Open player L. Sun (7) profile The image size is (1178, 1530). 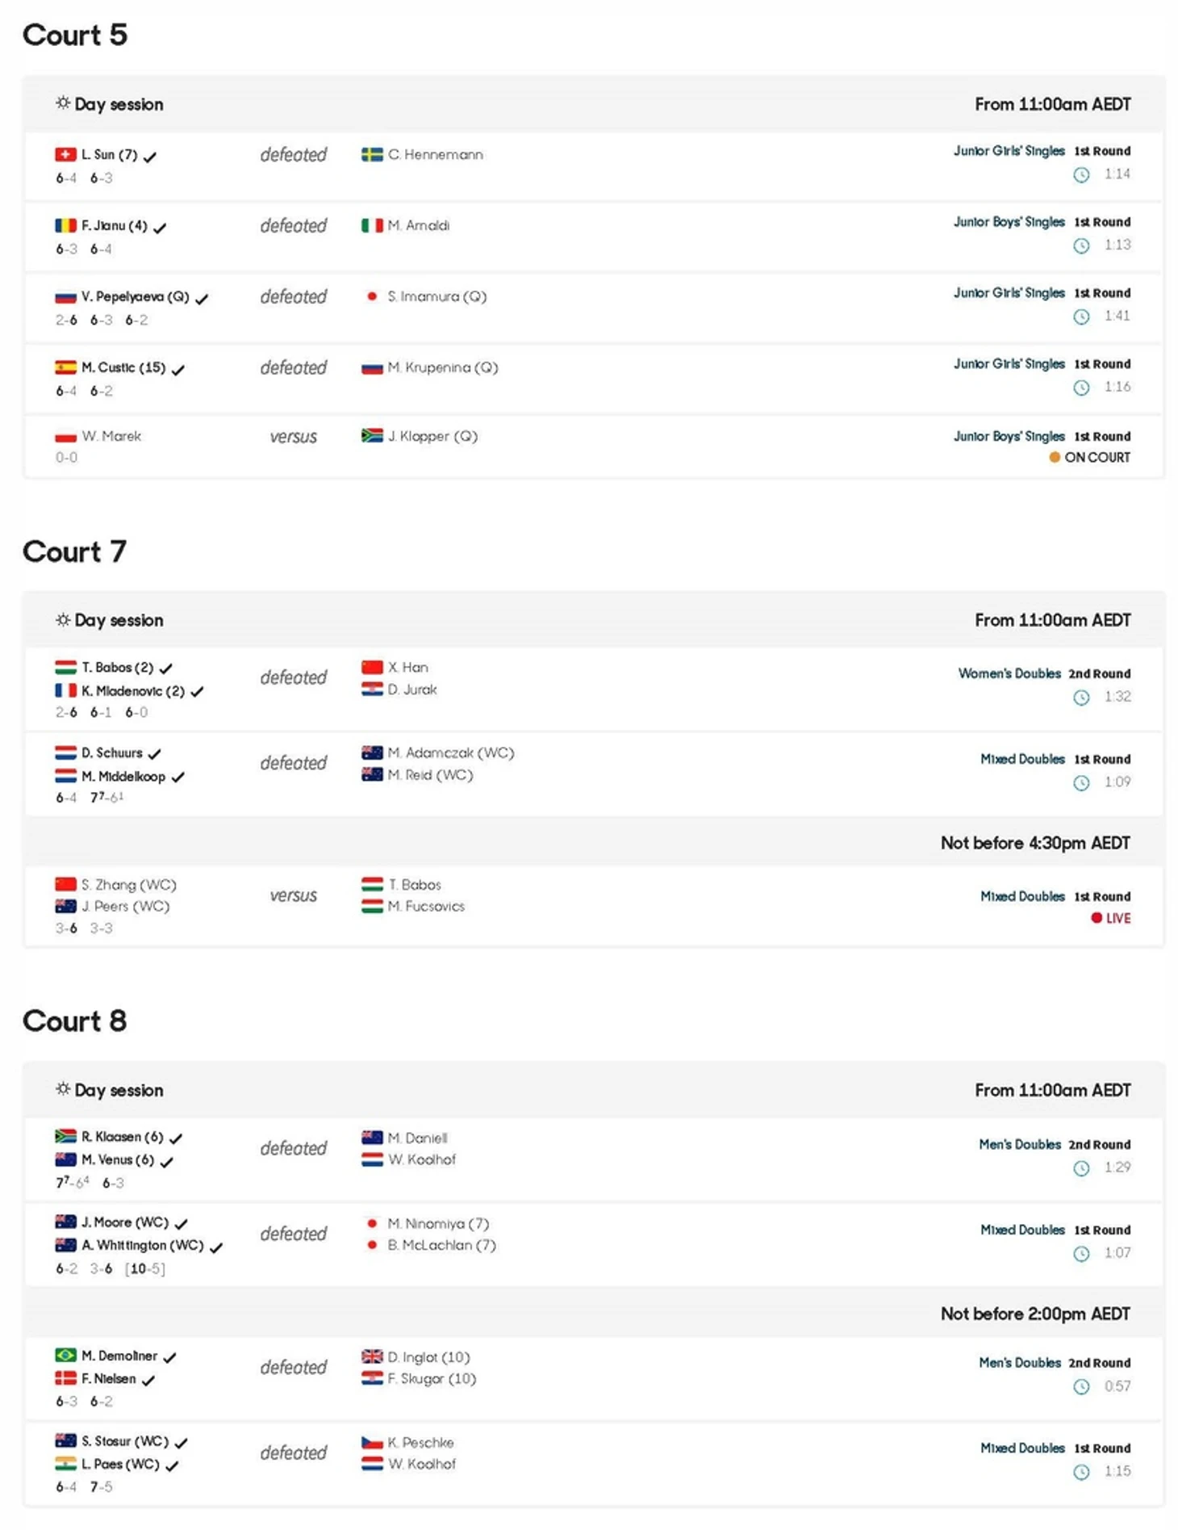point(109,154)
